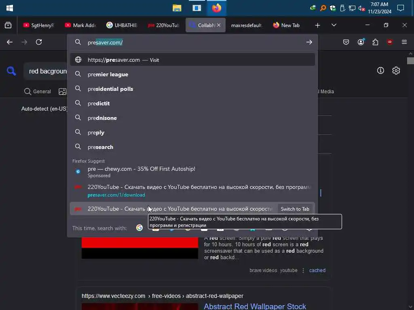Open the Abstract Red Wallpaper Stock result
This screenshot has height=310, width=414.
pyautogui.click(x=255, y=306)
